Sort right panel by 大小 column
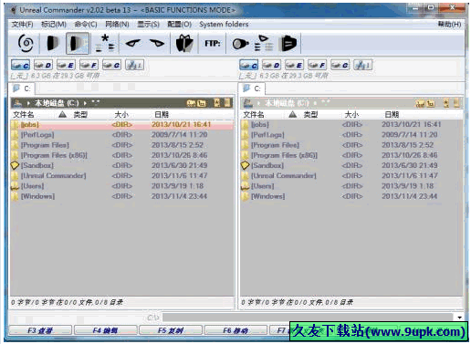Image resolution: width=471 pixels, height=344 pixels. pyautogui.click(x=351, y=114)
